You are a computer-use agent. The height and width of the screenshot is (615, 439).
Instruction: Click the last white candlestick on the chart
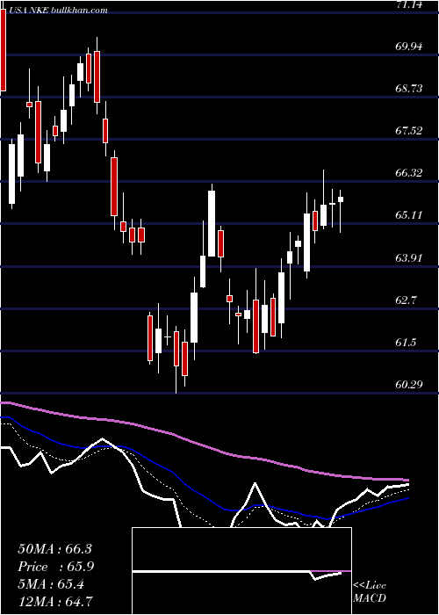click(x=341, y=199)
